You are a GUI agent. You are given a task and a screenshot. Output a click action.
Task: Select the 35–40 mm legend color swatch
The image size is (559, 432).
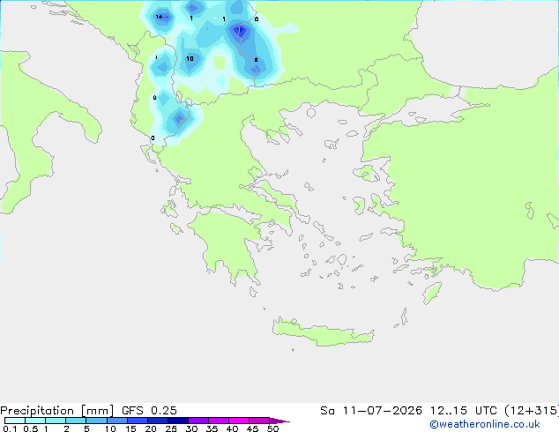tap(219, 421)
